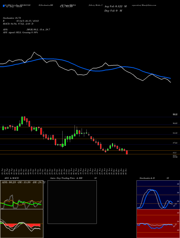Click the 'CL: 83.50' closing price label
Viewport: 180px width, 238px height.
tap(66, 6)
